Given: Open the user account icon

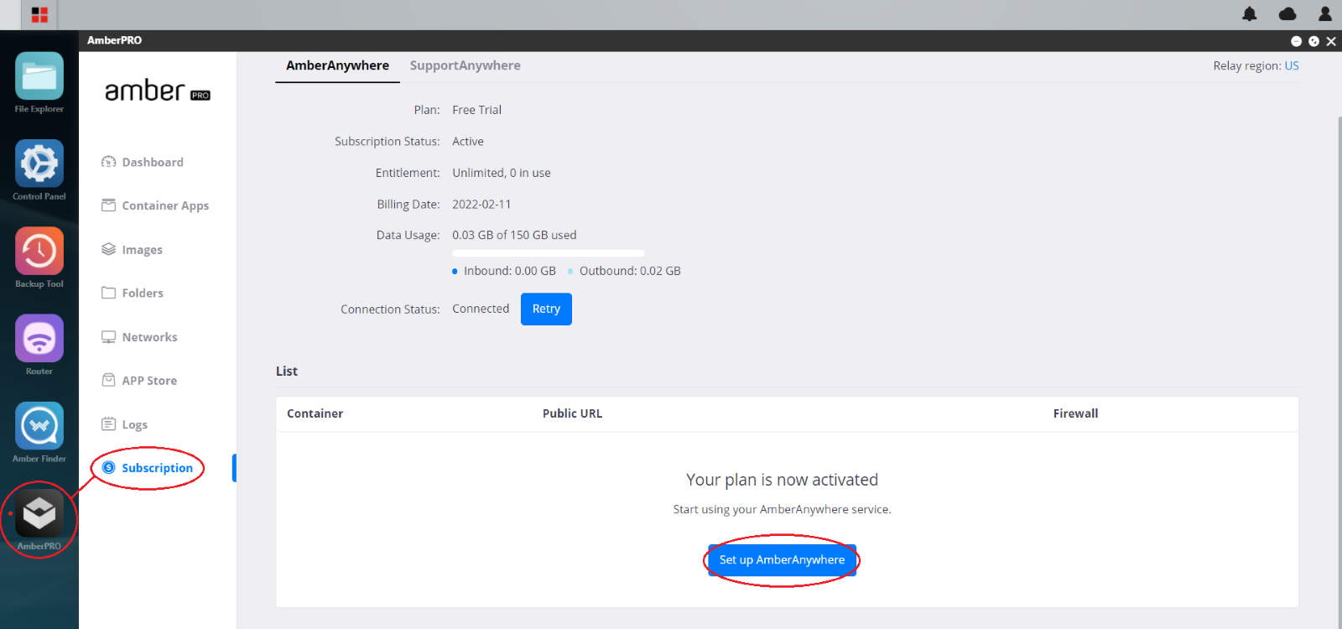Looking at the screenshot, I should tap(1325, 14).
